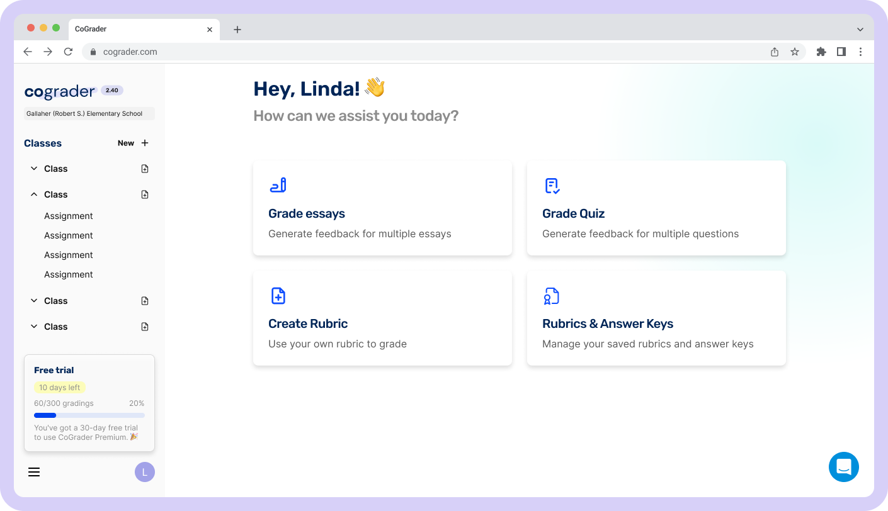Open the Grade essays card
The width and height of the screenshot is (888, 511).
(x=382, y=208)
